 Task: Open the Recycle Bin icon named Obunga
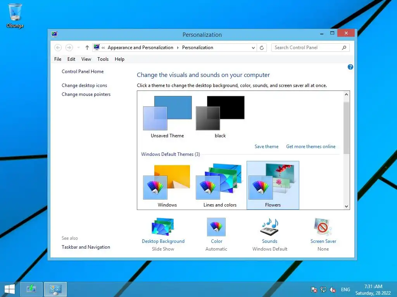pos(15,15)
